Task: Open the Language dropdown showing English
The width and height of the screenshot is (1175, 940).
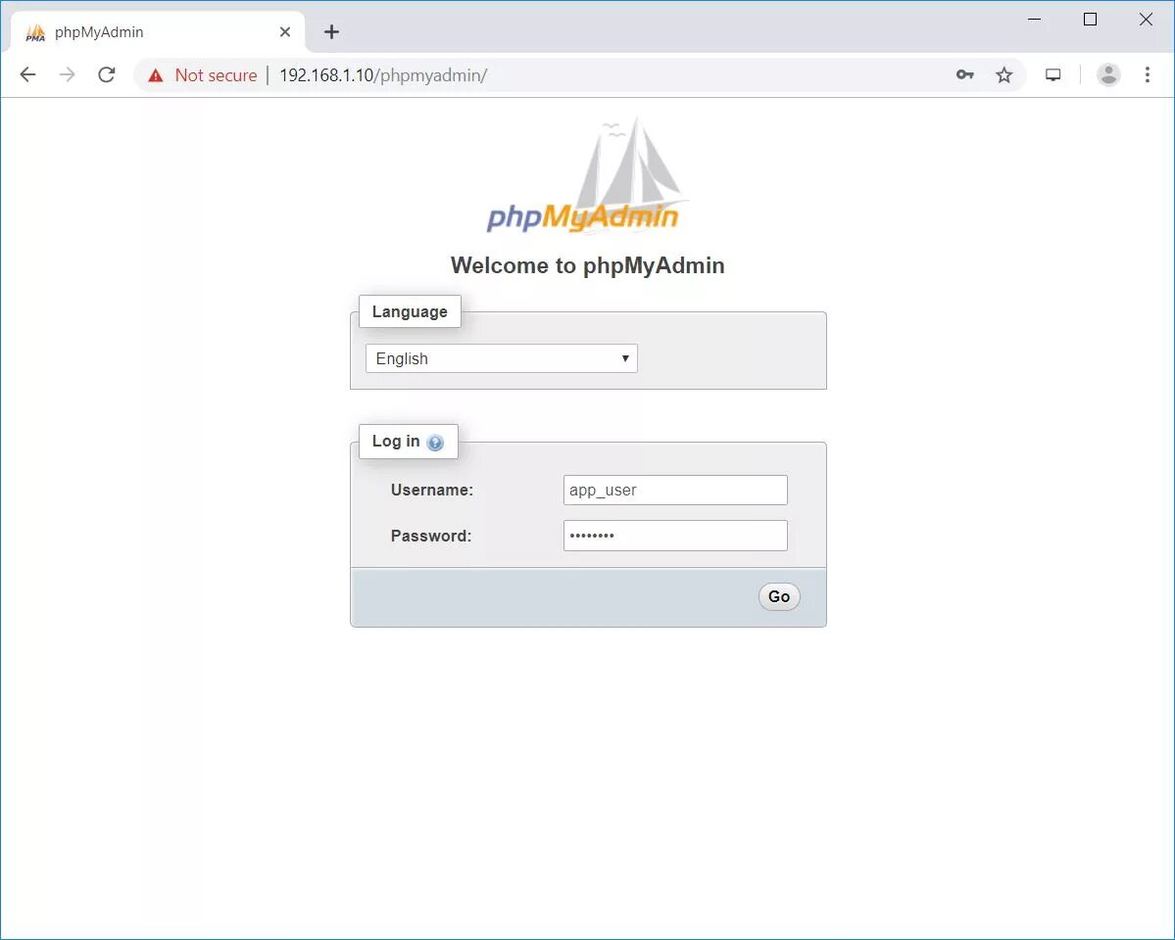Action: pyautogui.click(x=502, y=358)
